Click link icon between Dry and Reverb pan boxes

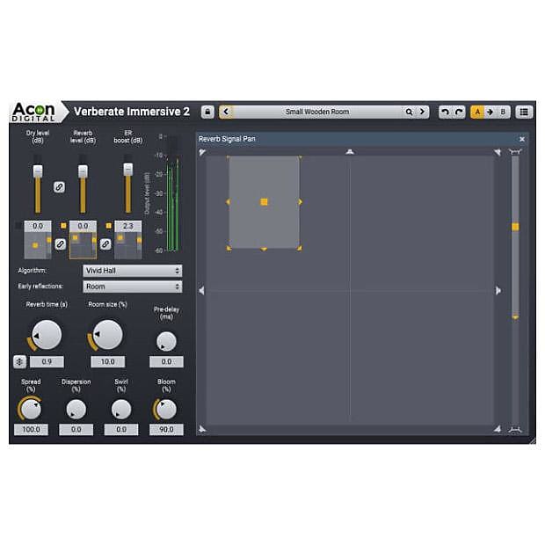(x=60, y=244)
